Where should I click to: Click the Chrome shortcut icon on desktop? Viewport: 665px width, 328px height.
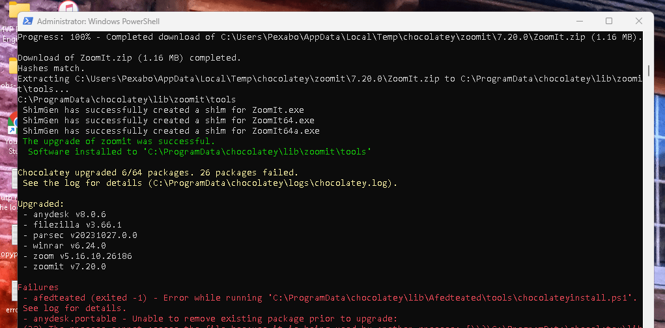[x=13, y=125]
